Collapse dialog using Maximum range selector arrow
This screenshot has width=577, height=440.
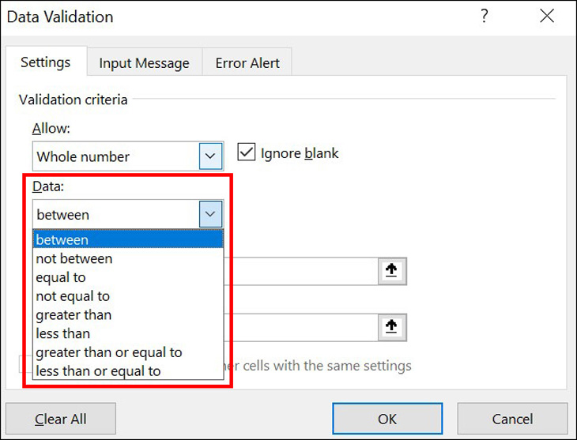tap(391, 327)
